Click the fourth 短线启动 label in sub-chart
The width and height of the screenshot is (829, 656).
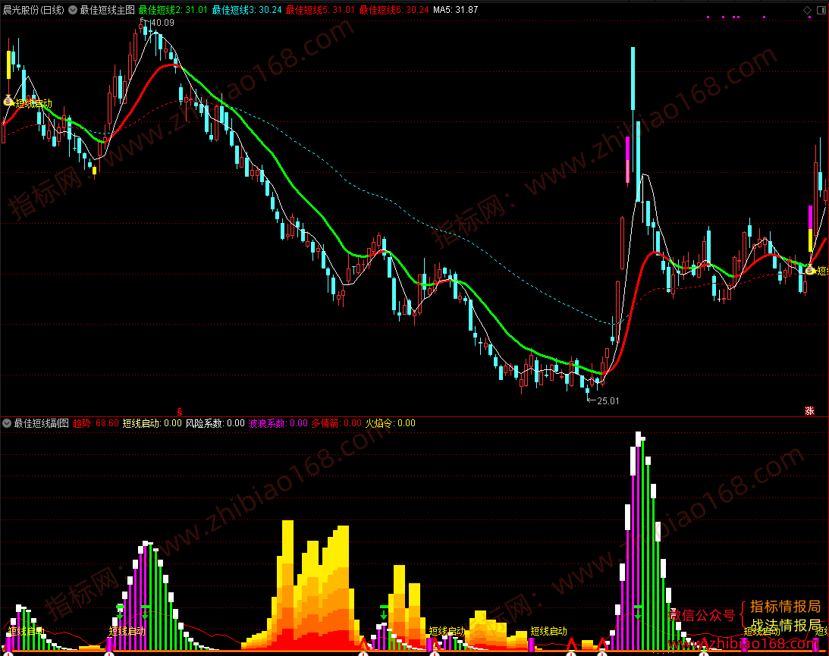tap(549, 631)
